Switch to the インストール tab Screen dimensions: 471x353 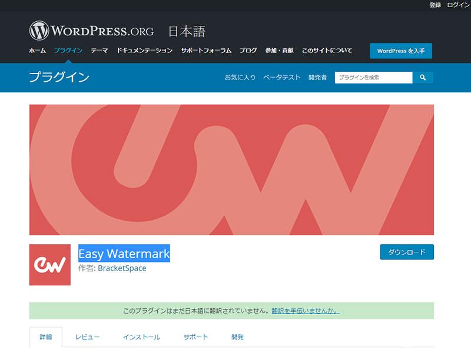pyautogui.click(x=141, y=337)
